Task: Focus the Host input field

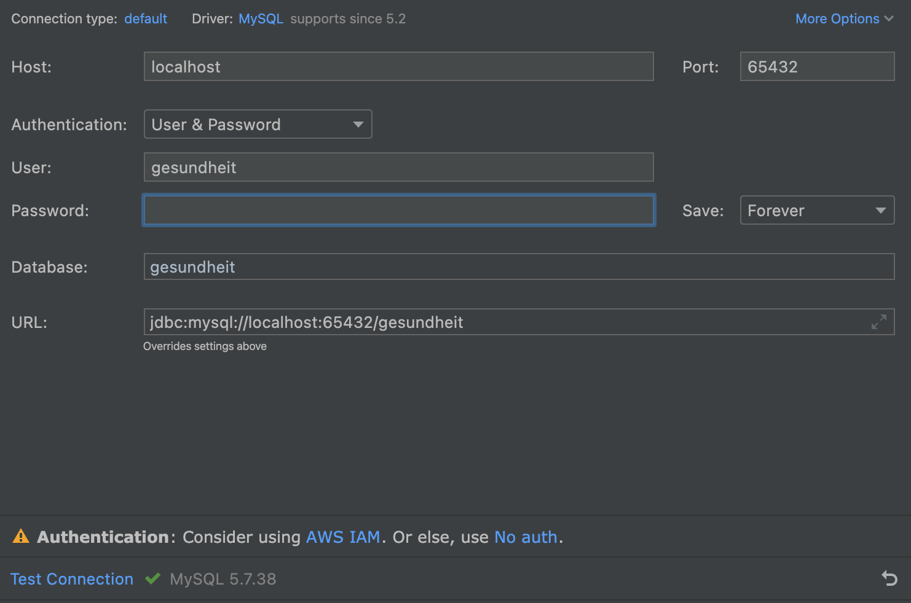Action: [x=398, y=66]
